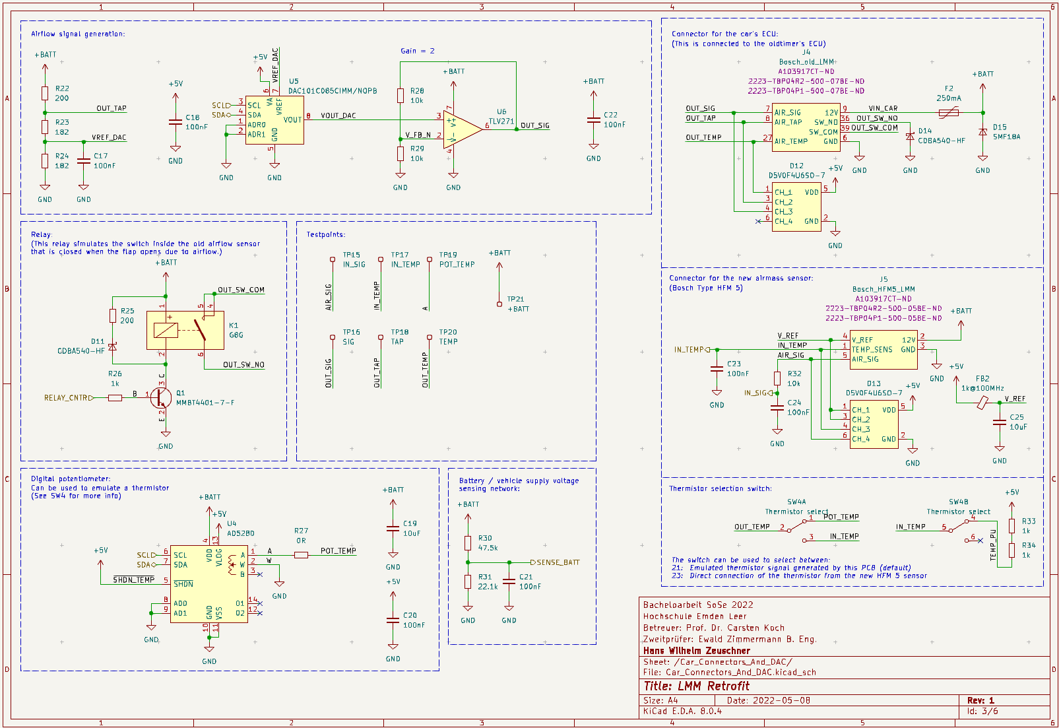Select capacitor C22 100nF symbol
The image size is (1059, 728).
[594, 119]
